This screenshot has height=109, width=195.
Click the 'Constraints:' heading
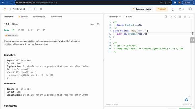pyautogui.click(x=10, y=106)
